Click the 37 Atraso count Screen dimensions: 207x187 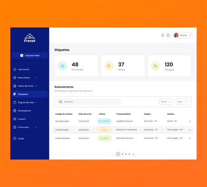tap(121, 65)
